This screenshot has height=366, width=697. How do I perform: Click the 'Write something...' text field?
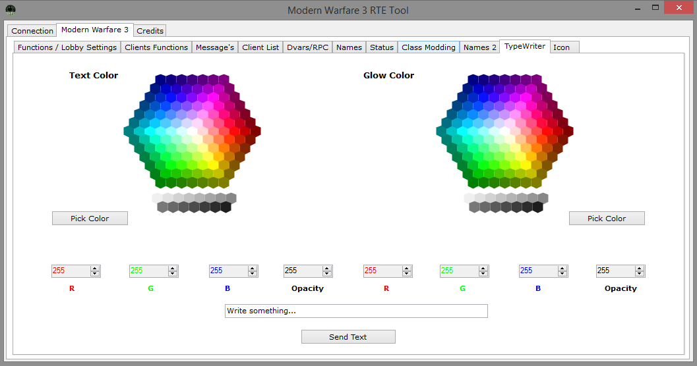point(356,311)
